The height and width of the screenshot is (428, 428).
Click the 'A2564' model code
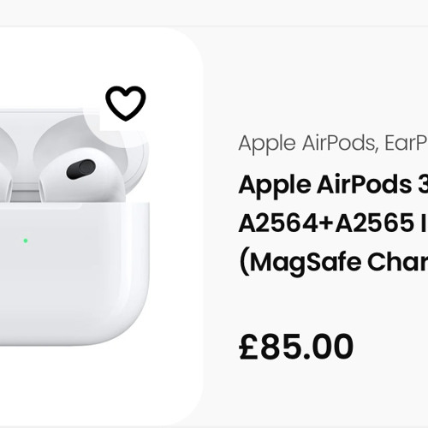[x=278, y=223]
